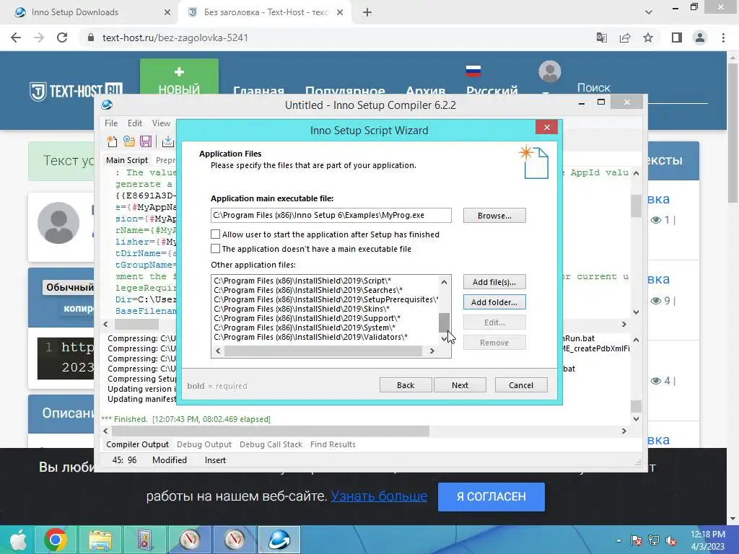Check 'The application doesn't have a main executable file'
Viewport: 739px width, 554px height.
pyautogui.click(x=215, y=248)
